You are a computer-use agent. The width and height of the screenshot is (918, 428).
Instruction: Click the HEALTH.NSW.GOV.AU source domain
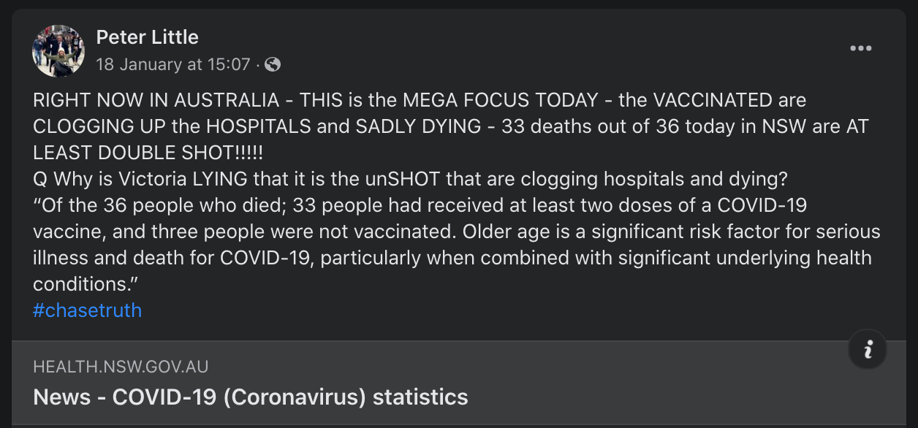coord(121,367)
